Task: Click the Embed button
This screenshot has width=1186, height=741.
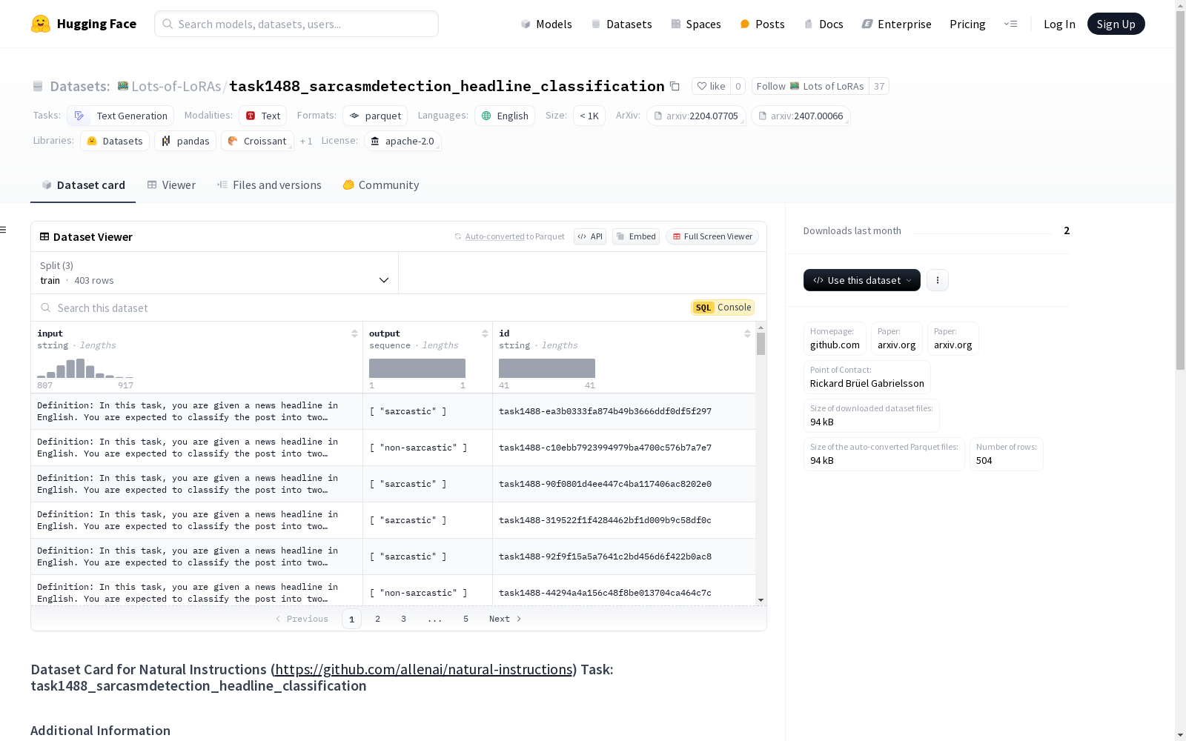Action: pos(636,236)
